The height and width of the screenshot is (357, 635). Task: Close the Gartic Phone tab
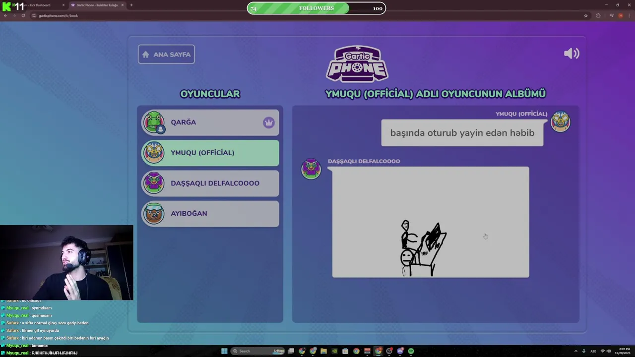(x=123, y=5)
